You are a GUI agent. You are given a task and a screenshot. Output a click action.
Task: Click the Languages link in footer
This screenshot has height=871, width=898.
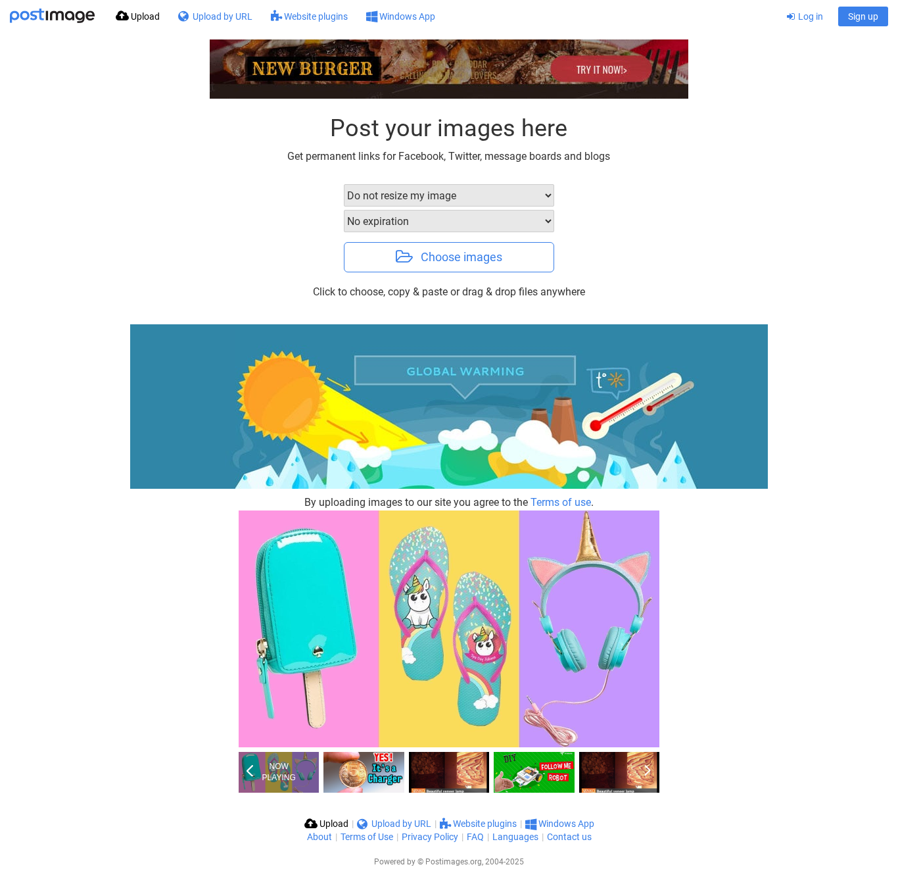515,837
